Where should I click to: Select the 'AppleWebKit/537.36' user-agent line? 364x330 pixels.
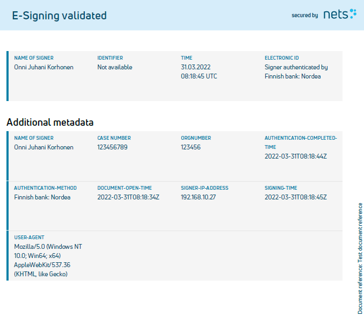[42, 265]
